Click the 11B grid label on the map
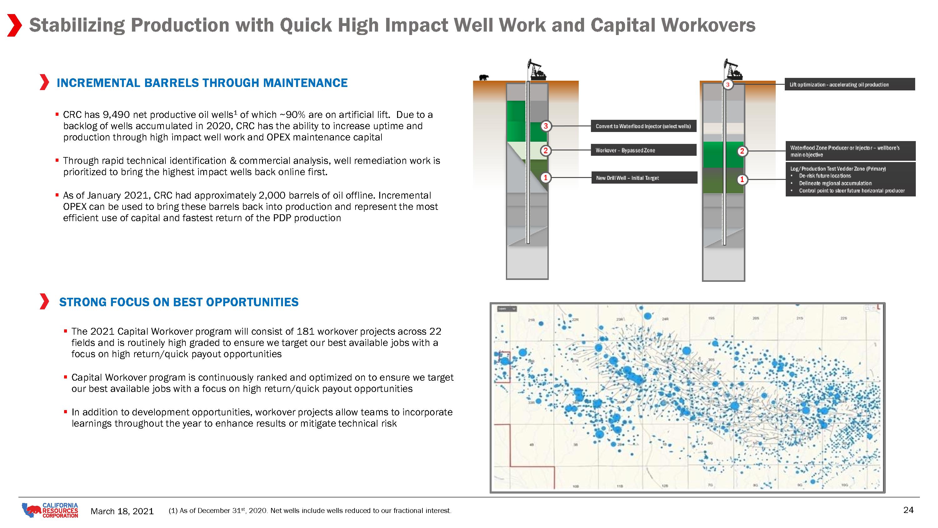The image size is (938, 528). 620,486
